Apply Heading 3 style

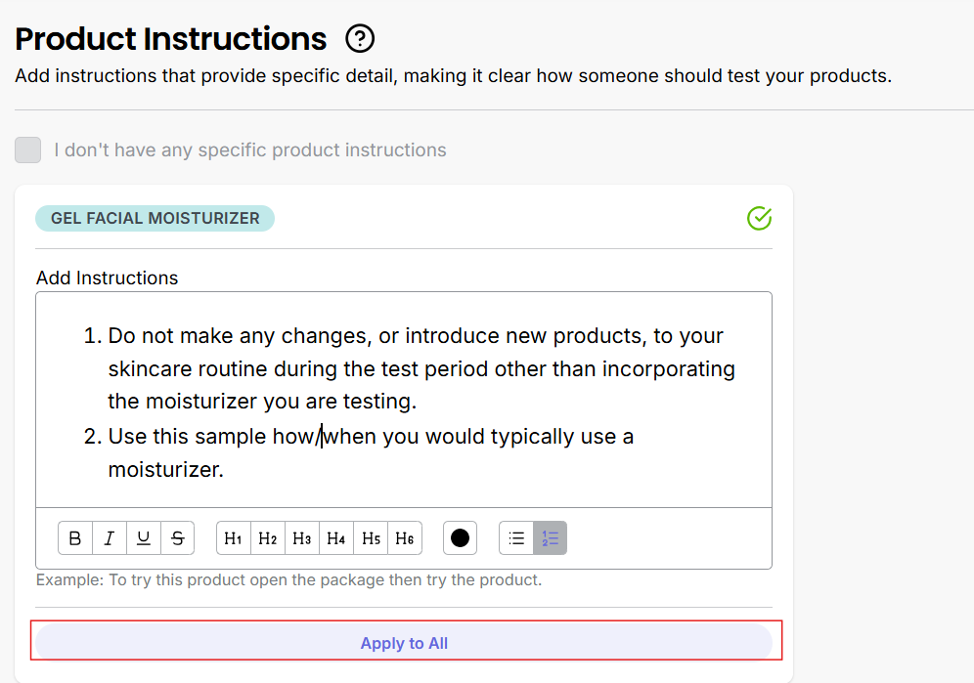point(301,538)
